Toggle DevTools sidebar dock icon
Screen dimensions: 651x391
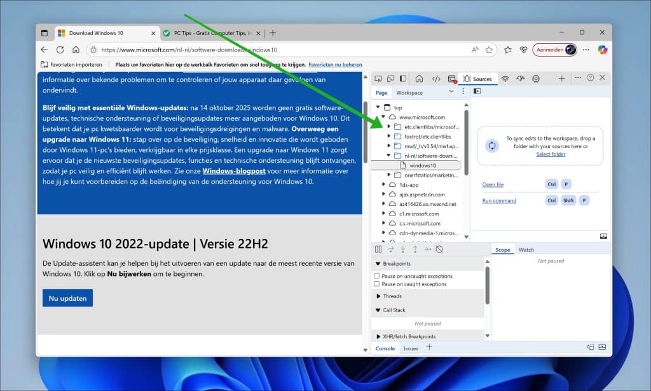point(403,78)
